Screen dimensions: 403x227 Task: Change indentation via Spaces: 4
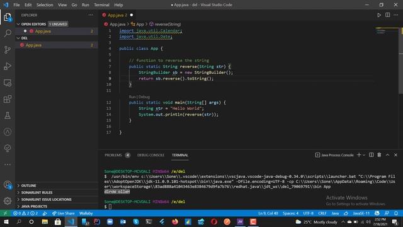(291, 213)
